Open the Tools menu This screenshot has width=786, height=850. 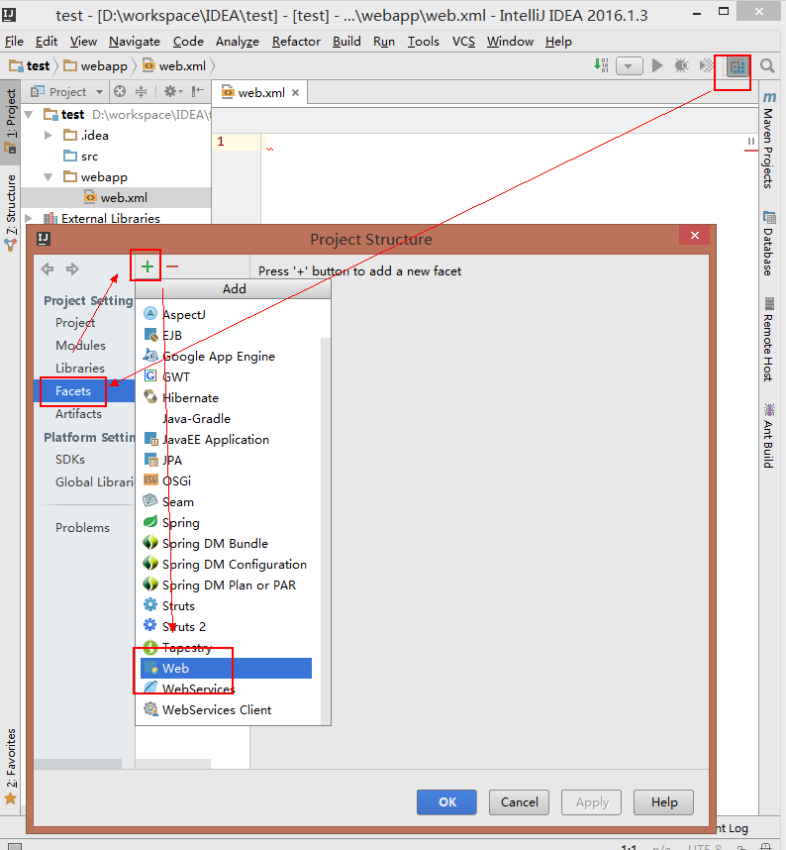click(x=423, y=42)
